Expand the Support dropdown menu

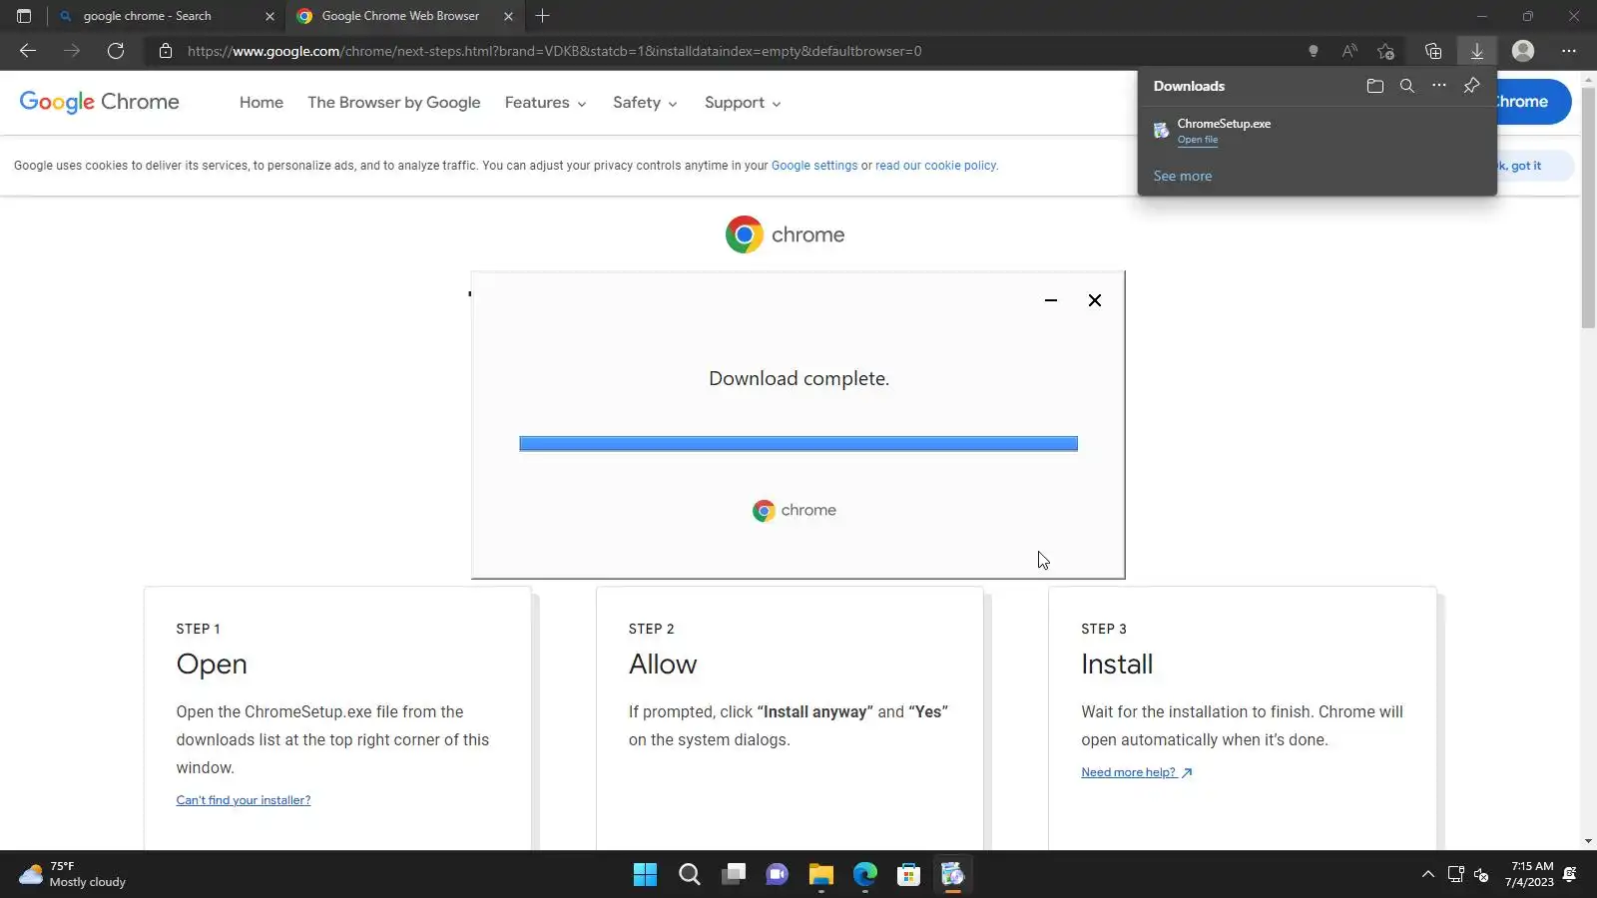[743, 103]
